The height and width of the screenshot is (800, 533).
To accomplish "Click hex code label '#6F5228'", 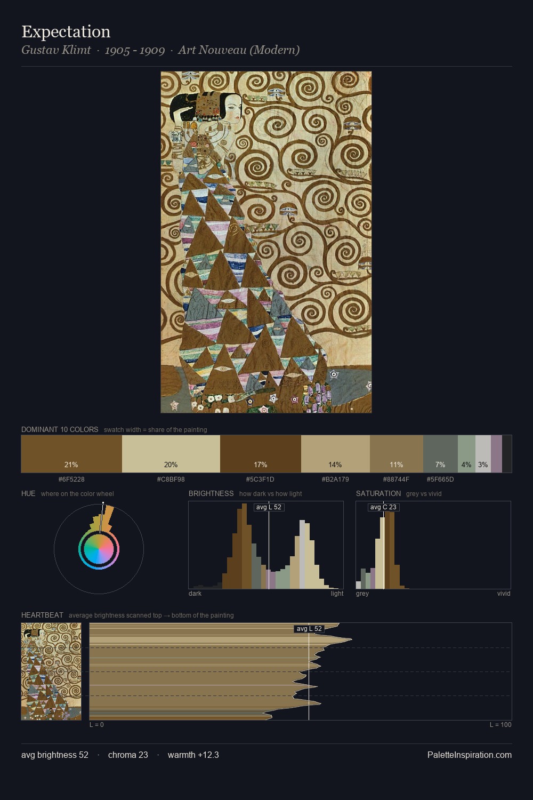I will [x=71, y=479].
